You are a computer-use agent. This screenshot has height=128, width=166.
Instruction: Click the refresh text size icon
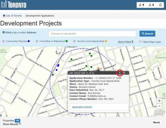(x=160, y=5)
